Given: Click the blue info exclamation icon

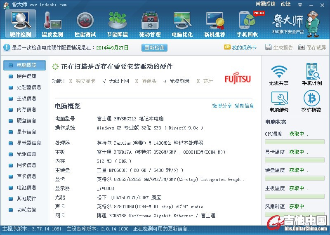Looking at the screenshot, I should [x=7, y=47].
